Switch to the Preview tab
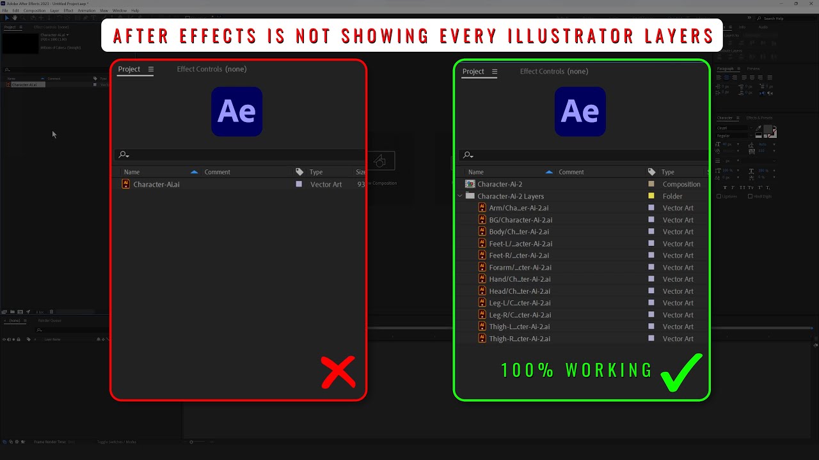 753,68
